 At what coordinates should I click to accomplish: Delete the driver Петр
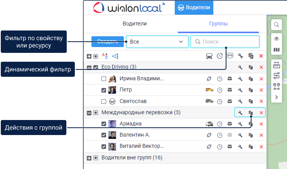tap(261, 90)
